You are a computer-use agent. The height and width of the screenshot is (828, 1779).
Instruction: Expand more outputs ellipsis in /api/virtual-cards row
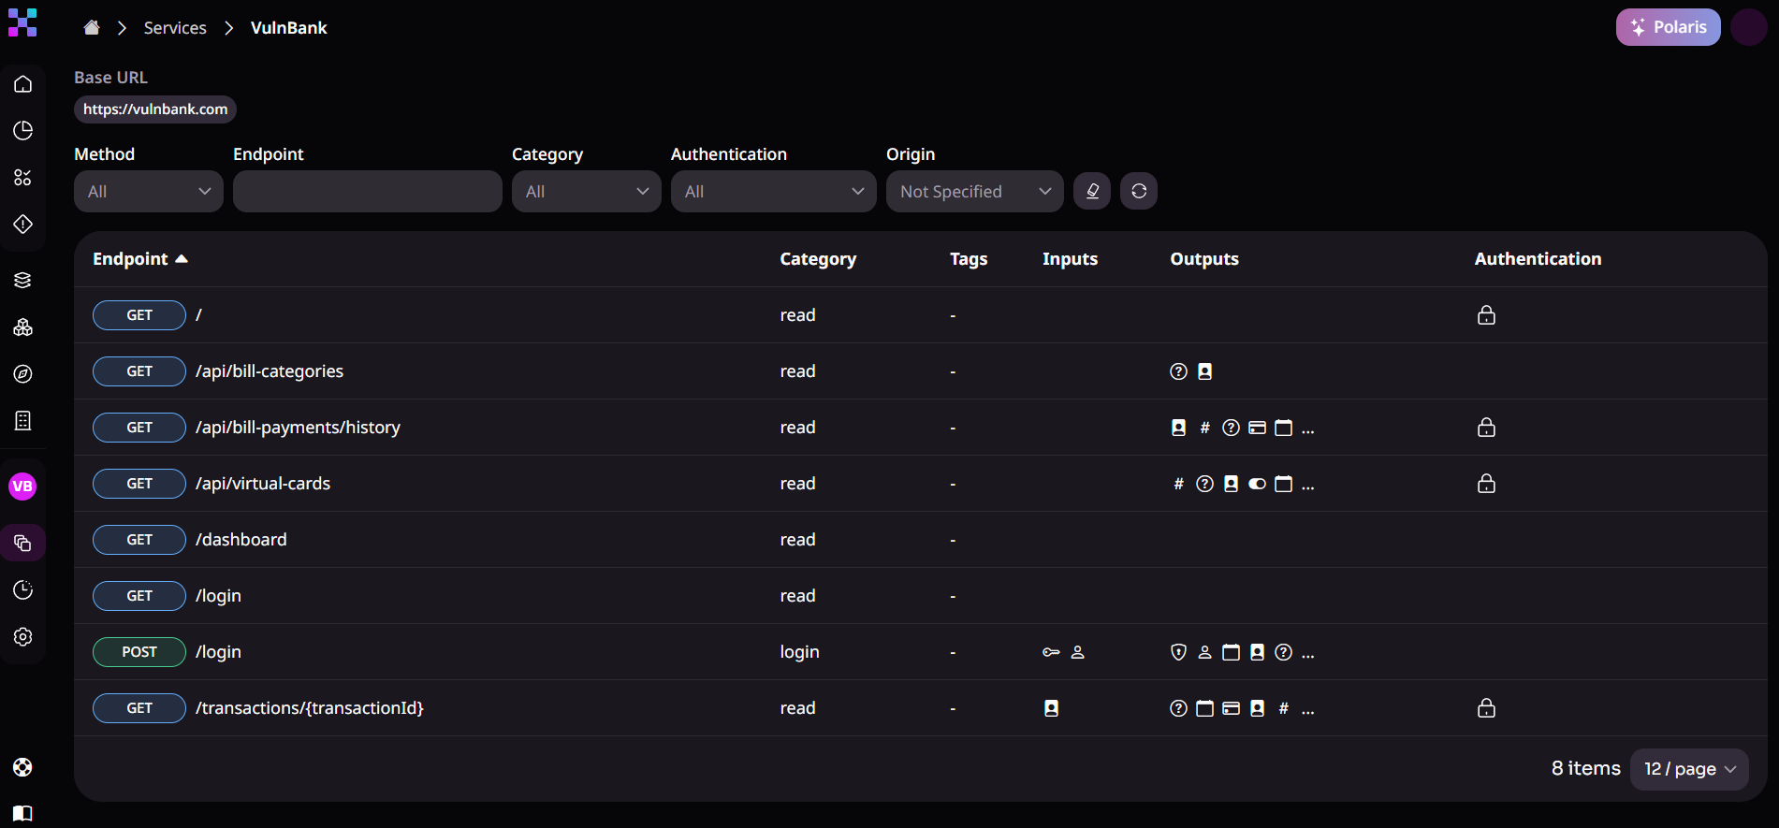pyautogui.click(x=1308, y=486)
